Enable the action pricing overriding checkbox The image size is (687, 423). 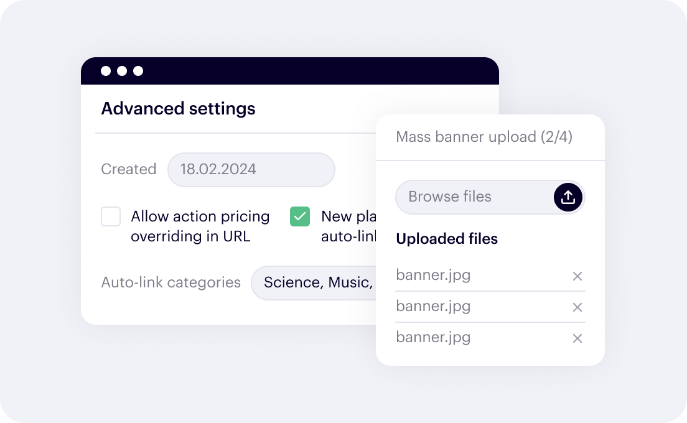pos(111,217)
